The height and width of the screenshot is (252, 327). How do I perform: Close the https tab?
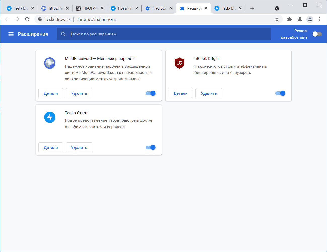pyautogui.click(x=67, y=8)
